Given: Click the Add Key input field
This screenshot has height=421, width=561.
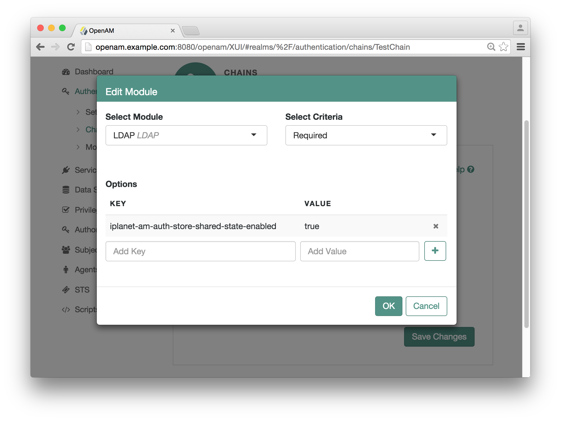Looking at the screenshot, I should pos(200,251).
